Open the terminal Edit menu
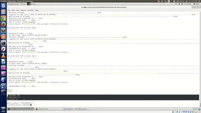201x113 pixels. click(x=13, y=10)
